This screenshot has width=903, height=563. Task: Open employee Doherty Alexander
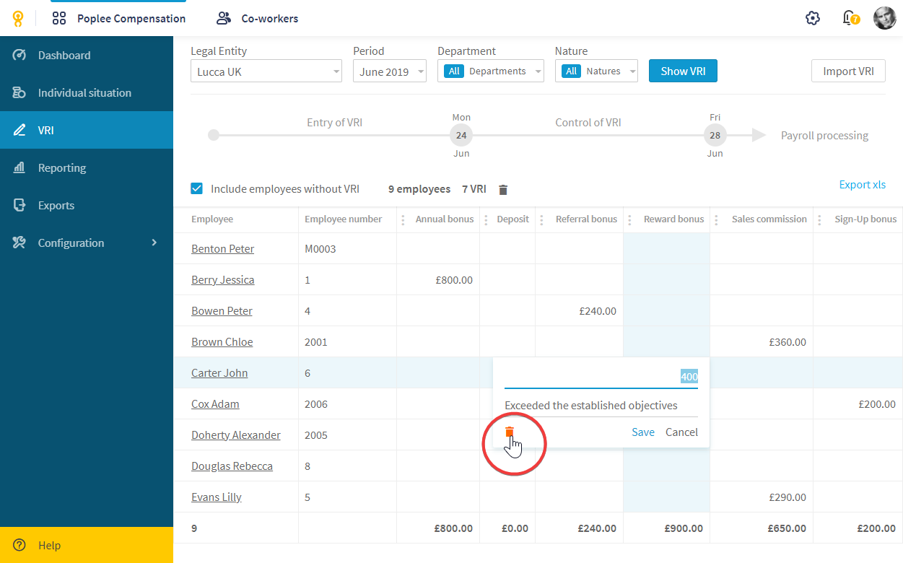tap(235, 435)
